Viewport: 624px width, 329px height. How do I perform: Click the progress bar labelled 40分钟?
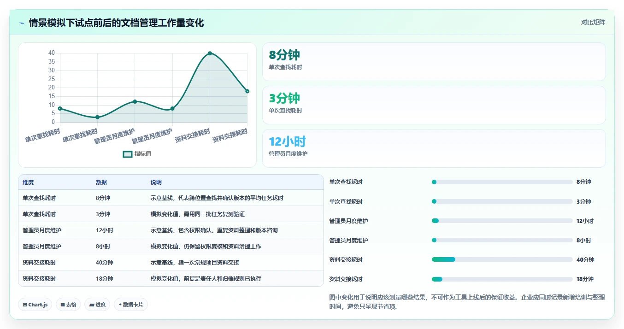point(502,260)
